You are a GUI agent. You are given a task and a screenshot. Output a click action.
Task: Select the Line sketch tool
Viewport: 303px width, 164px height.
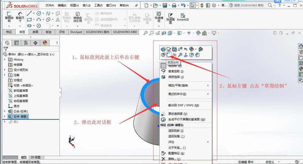(29, 13)
